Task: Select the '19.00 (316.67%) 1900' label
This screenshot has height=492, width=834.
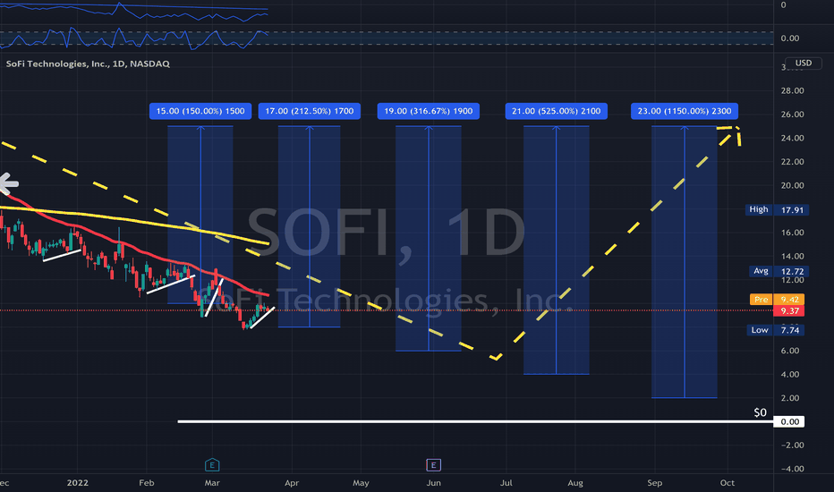Action: tap(428, 111)
